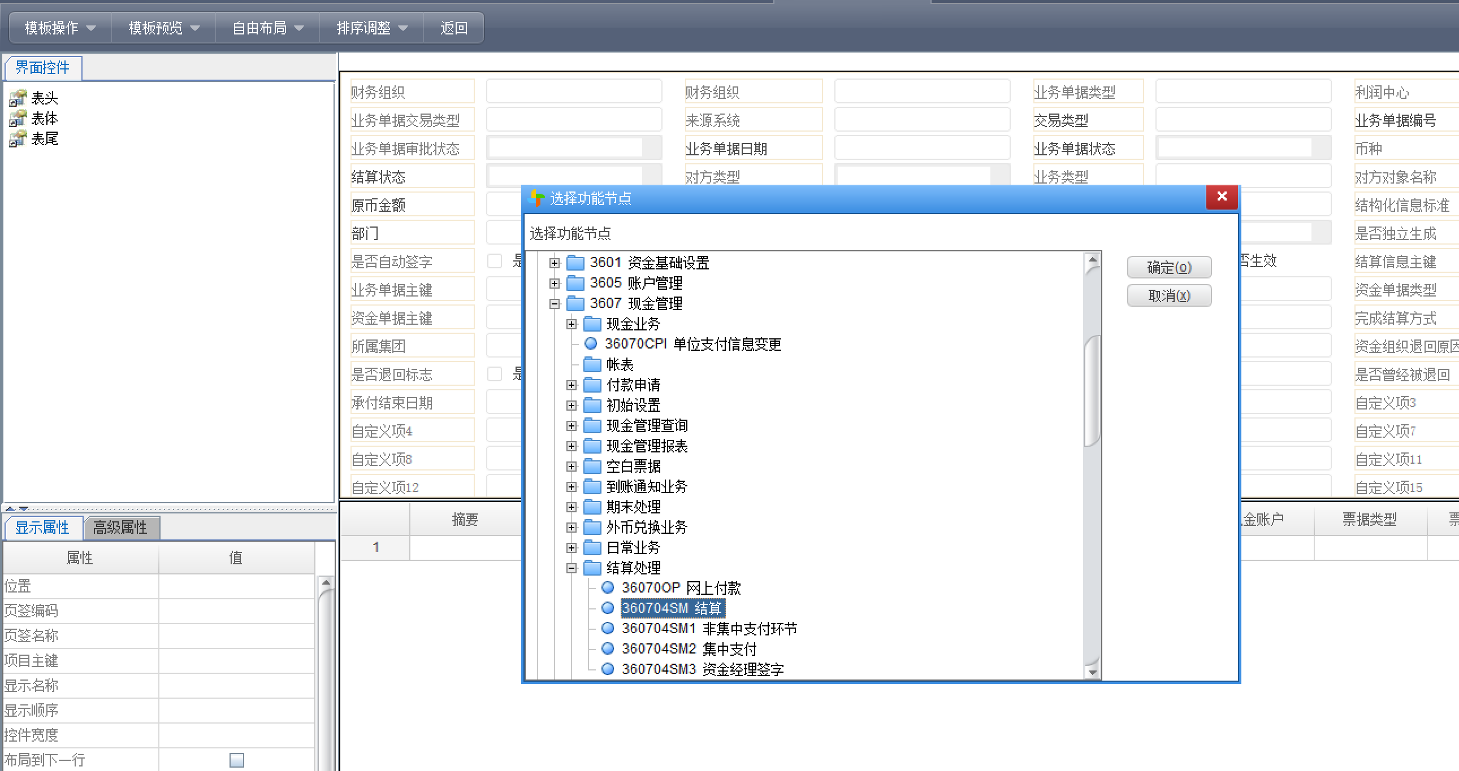
Task: Click the node icon of 36070OP 网上付款
Action: (x=608, y=587)
